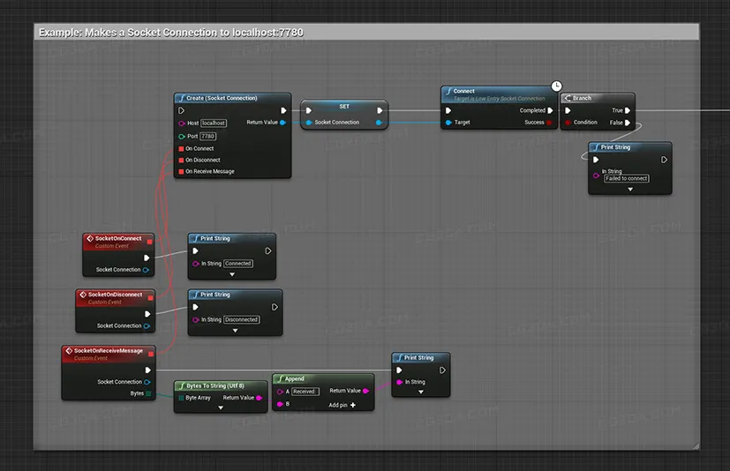Click the latent clock icon on Connect node

click(x=556, y=86)
